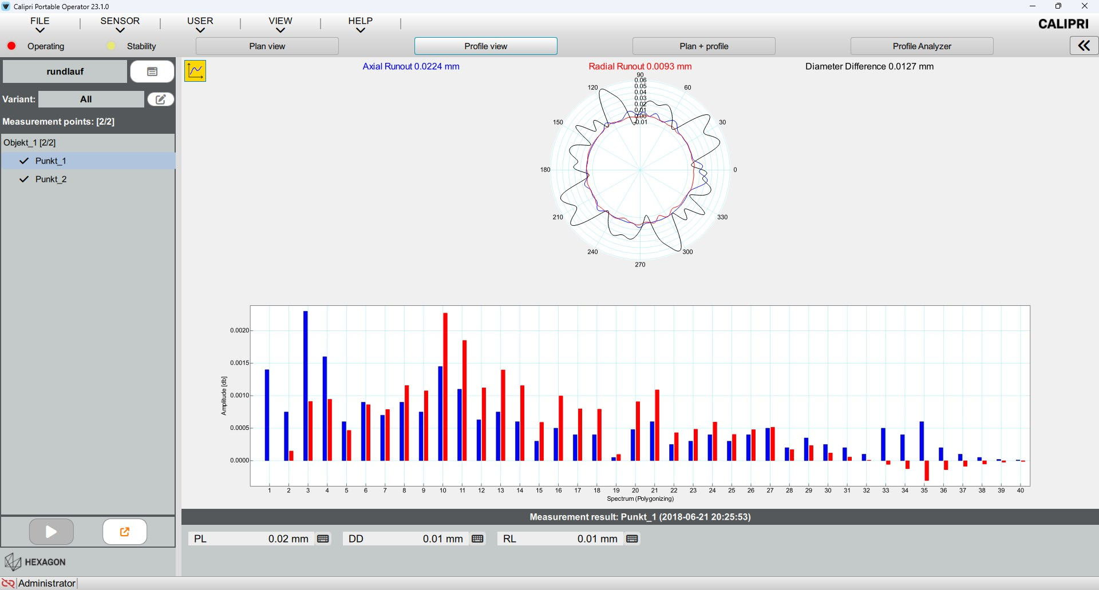1099x590 pixels.
Task: Open the plan list icon beside rundlauf
Action: pos(152,71)
